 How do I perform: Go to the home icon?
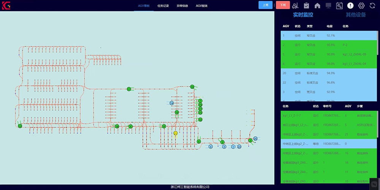tap(317, 5)
